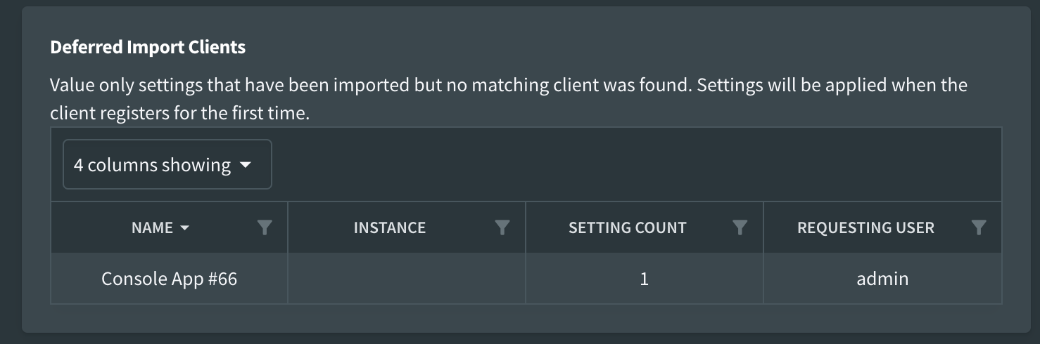
Task: Sort by the REQUESTING USER header
Action: (865, 227)
